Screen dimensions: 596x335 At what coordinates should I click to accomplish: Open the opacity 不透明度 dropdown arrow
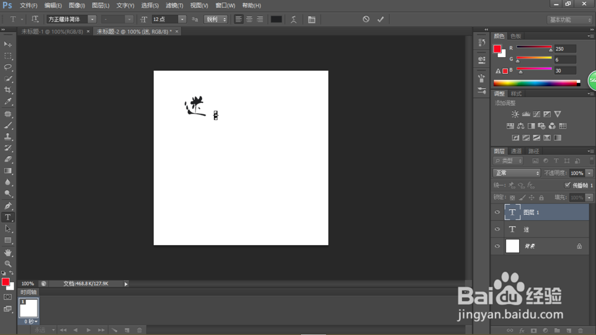pos(589,173)
